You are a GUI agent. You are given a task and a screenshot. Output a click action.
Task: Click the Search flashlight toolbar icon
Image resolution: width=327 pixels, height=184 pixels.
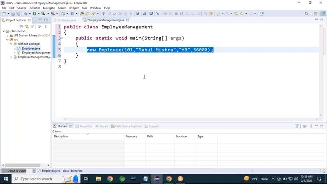coord(94,14)
